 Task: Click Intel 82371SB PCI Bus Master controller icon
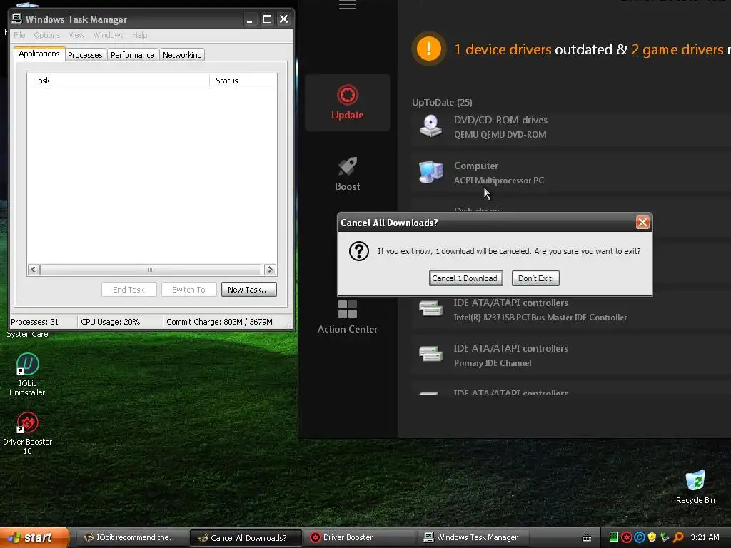click(x=430, y=308)
